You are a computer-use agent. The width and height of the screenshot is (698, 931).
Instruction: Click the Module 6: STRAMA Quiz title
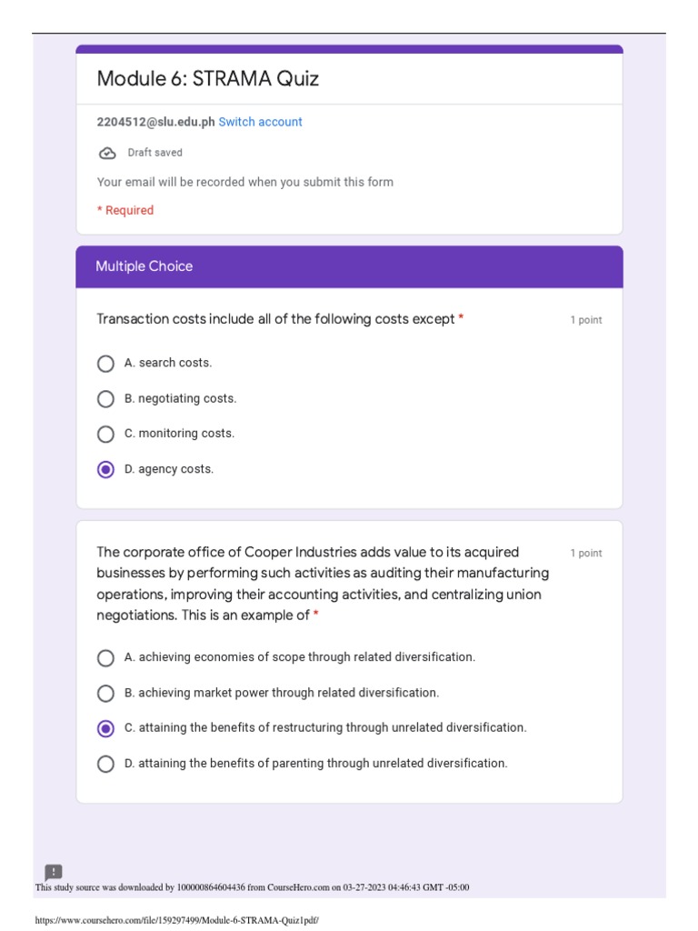[x=208, y=79]
